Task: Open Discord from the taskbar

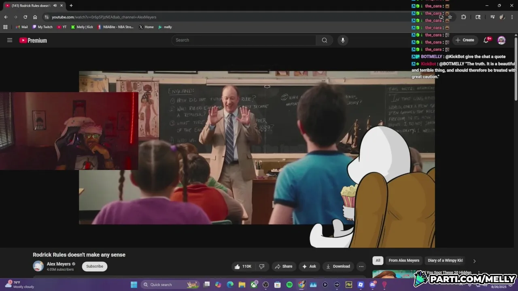Action: coord(372,285)
